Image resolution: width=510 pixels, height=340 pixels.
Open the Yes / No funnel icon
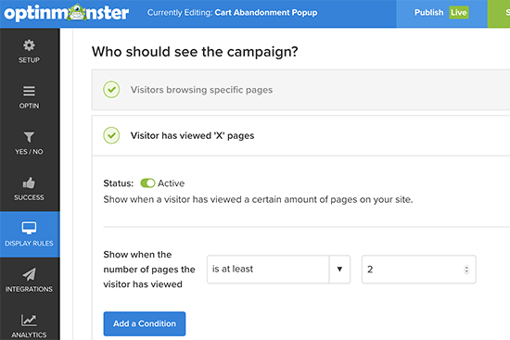(29, 137)
